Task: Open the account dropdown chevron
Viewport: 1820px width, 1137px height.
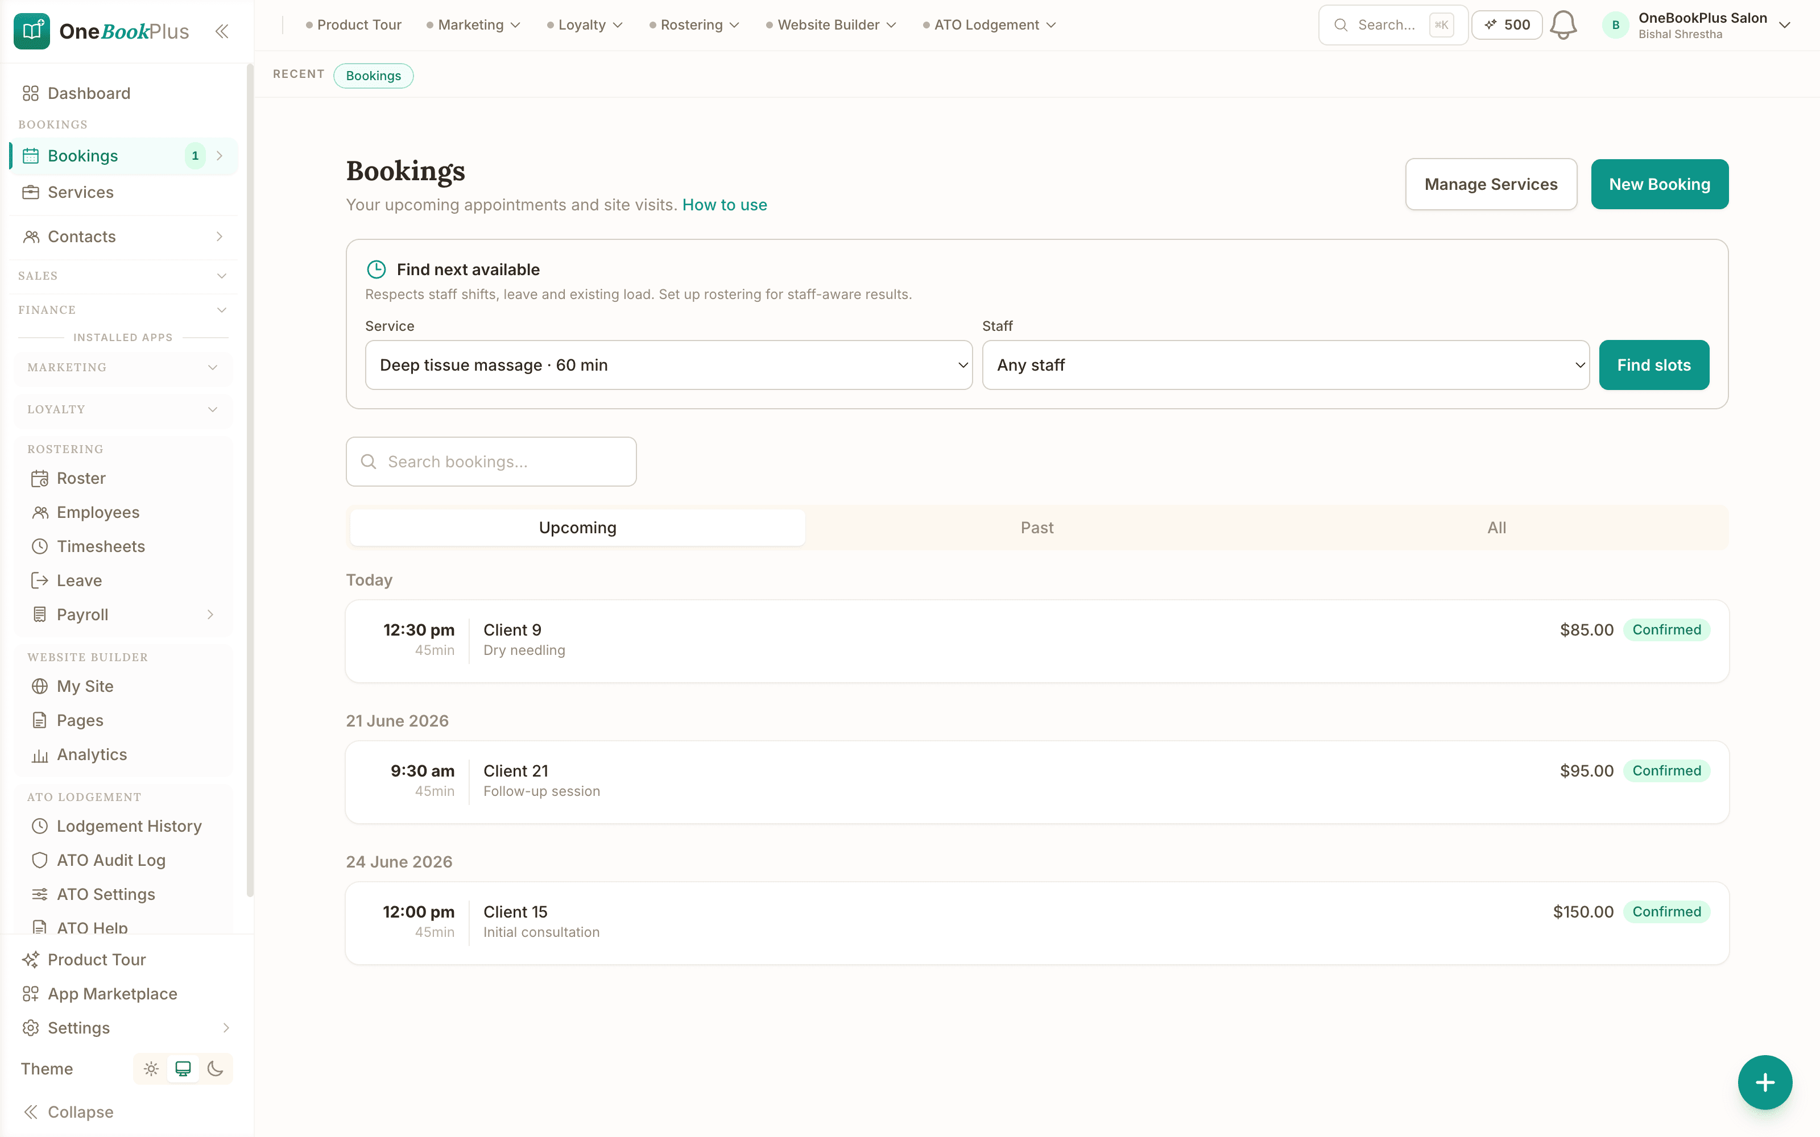Action: pos(1784,25)
